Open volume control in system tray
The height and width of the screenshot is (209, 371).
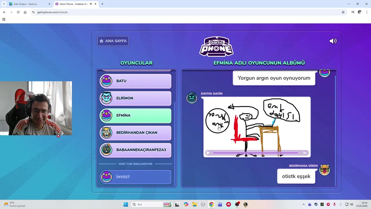pos(351,204)
